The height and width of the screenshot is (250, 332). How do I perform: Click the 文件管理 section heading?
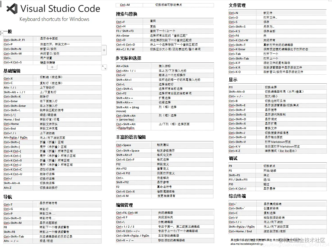pyautogui.click(x=237, y=5)
